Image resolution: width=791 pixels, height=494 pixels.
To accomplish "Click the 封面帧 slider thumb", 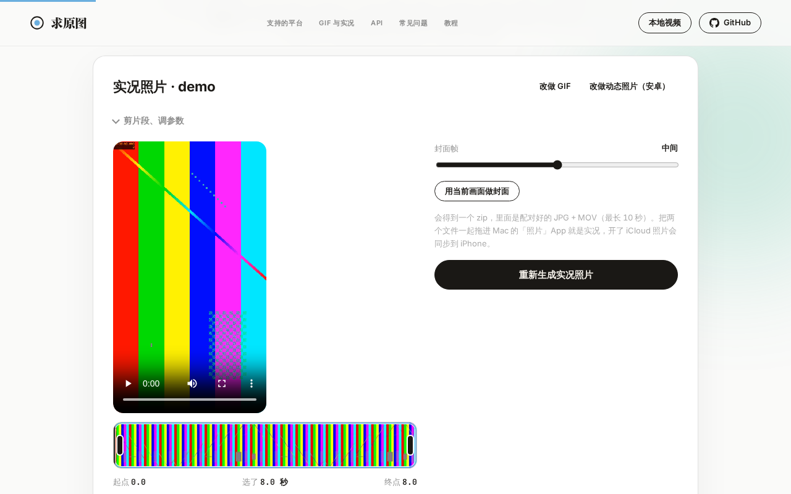I will [x=557, y=165].
